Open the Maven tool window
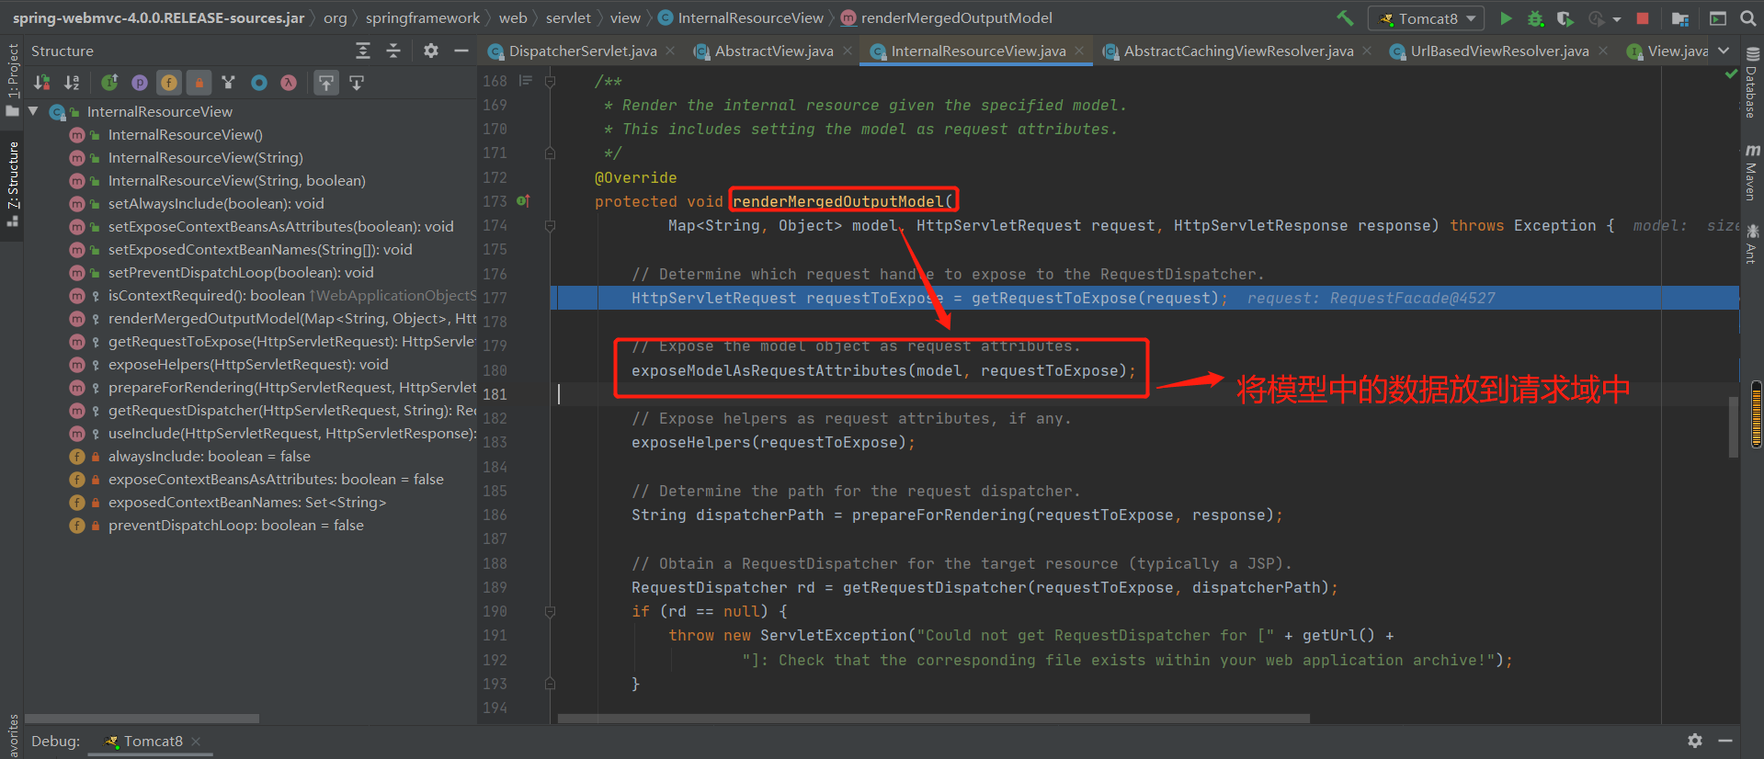The width and height of the screenshot is (1764, 759). click(1751, 172)
